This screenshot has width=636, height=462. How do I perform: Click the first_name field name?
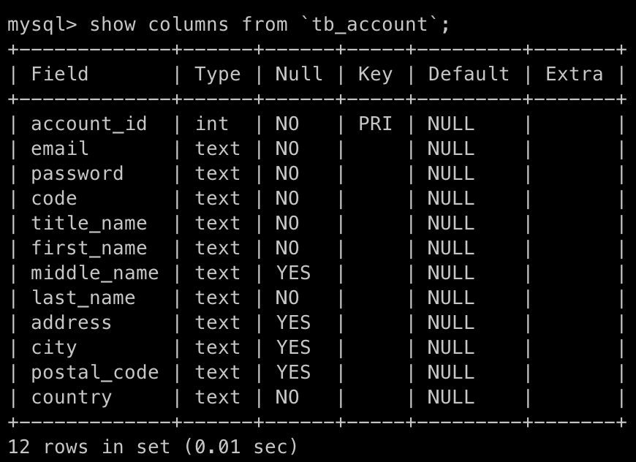click(88, 248)
